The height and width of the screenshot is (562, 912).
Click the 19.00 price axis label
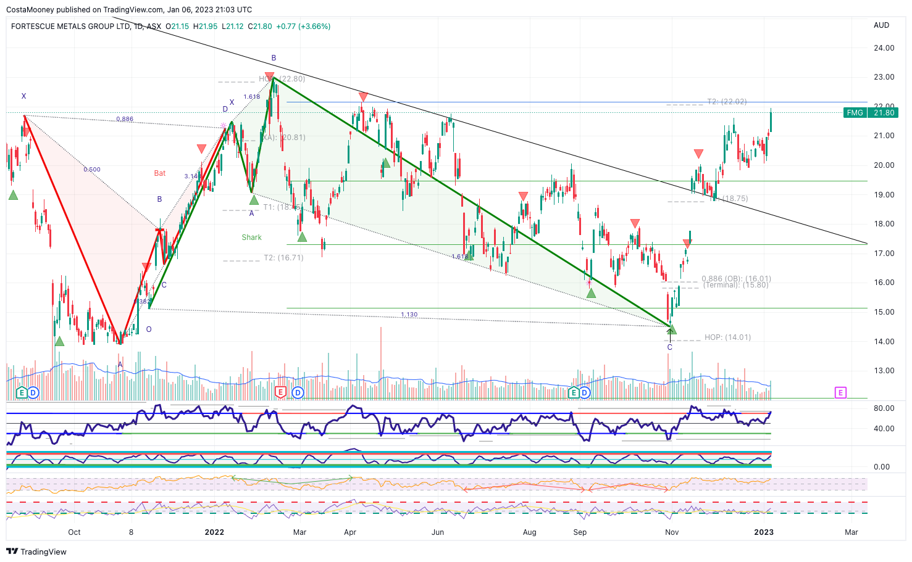(x=884, y=195)
